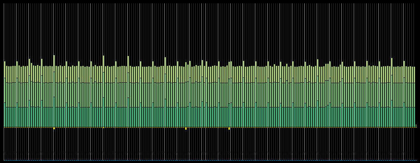This screenshot has width=420, height=163.
Task: Click the bar directly above the last yellow marker
Action: pos(229,94)
